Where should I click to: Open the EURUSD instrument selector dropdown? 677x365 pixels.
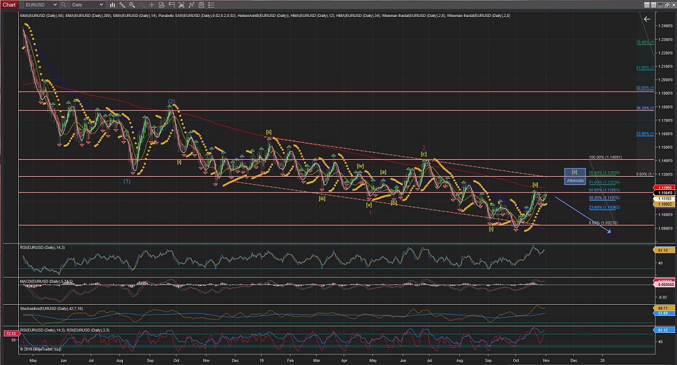[x=41, y=5]
